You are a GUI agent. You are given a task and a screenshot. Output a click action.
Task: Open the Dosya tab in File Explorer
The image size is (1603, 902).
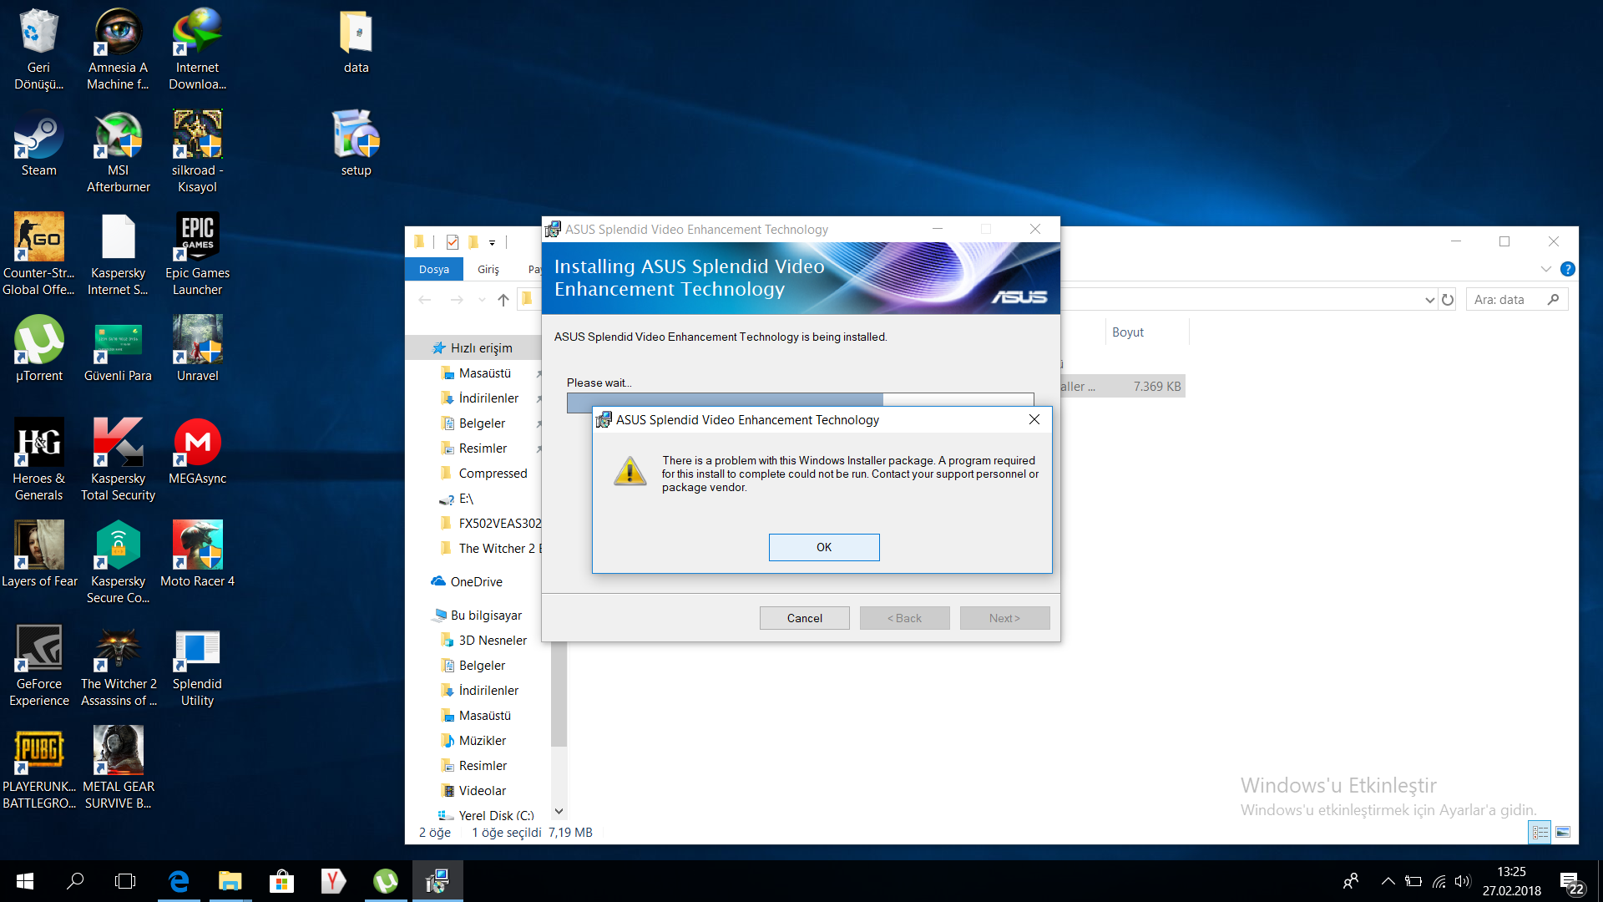pos(433,269)
